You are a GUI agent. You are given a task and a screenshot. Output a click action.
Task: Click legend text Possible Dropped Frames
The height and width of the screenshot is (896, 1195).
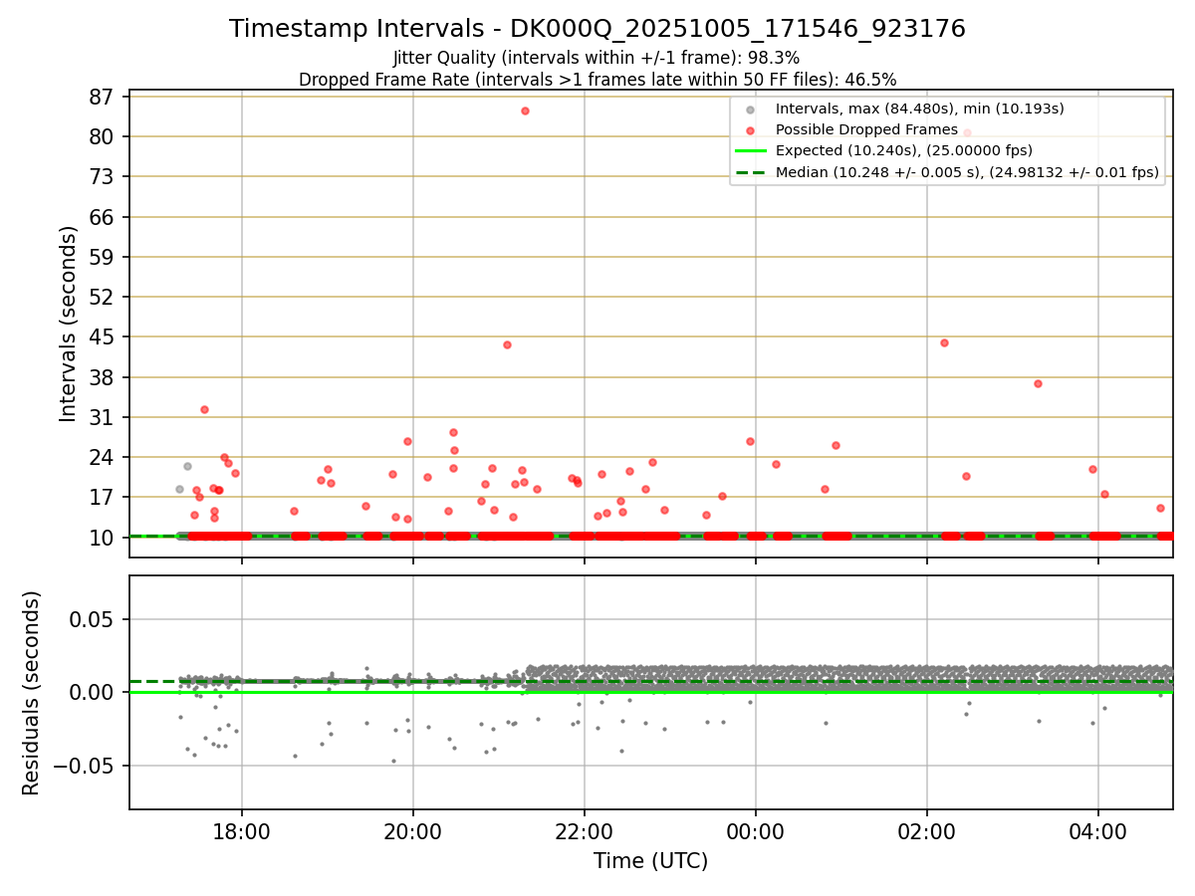click(866, 129)
